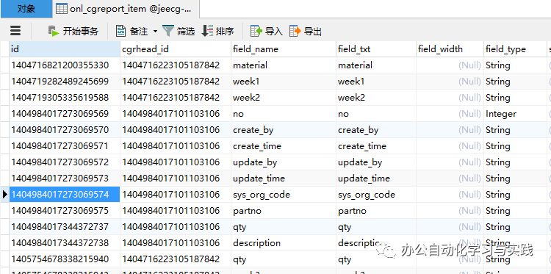Select id cell 1404719282489245699
The width and height of the screenshot is (551, 274).
coord(65,82)
